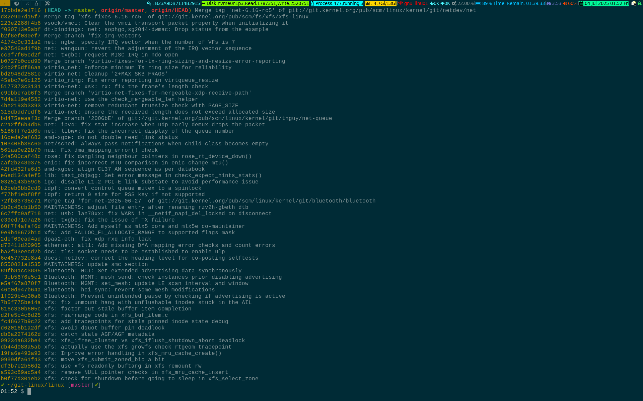Screen dimensions: 643x401
Task: Click 'igc: disable L1.2 PCI-E link' commit
Action: coord(151,182)
